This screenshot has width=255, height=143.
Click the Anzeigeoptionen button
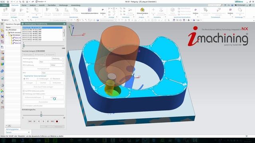(43, 69)
